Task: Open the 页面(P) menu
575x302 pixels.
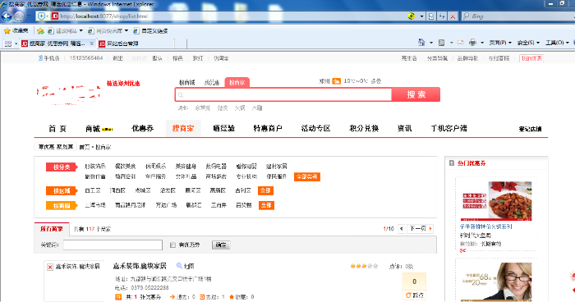Action: pos(500,43)
